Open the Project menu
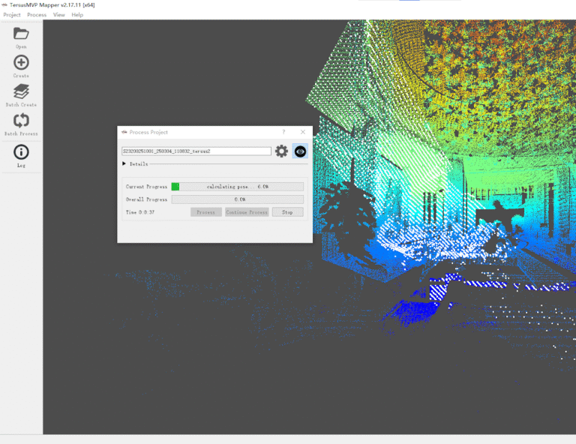This screenshot has width=576, height=444. pyautogui.click(x=12, y=15)
